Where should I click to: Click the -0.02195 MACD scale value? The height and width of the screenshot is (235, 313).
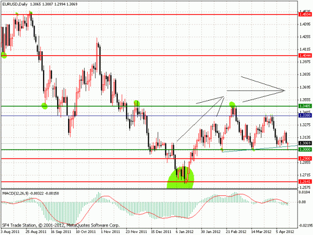(x=305, y=225)
